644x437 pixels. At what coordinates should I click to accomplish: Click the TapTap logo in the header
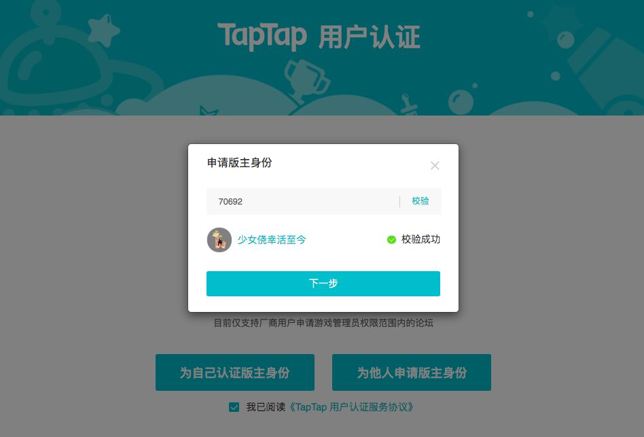tap(262, 36)
